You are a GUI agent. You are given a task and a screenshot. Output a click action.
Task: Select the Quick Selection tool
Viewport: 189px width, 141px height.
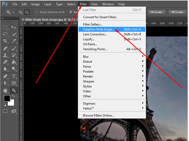pyautogui.click(x=14, y=34)
